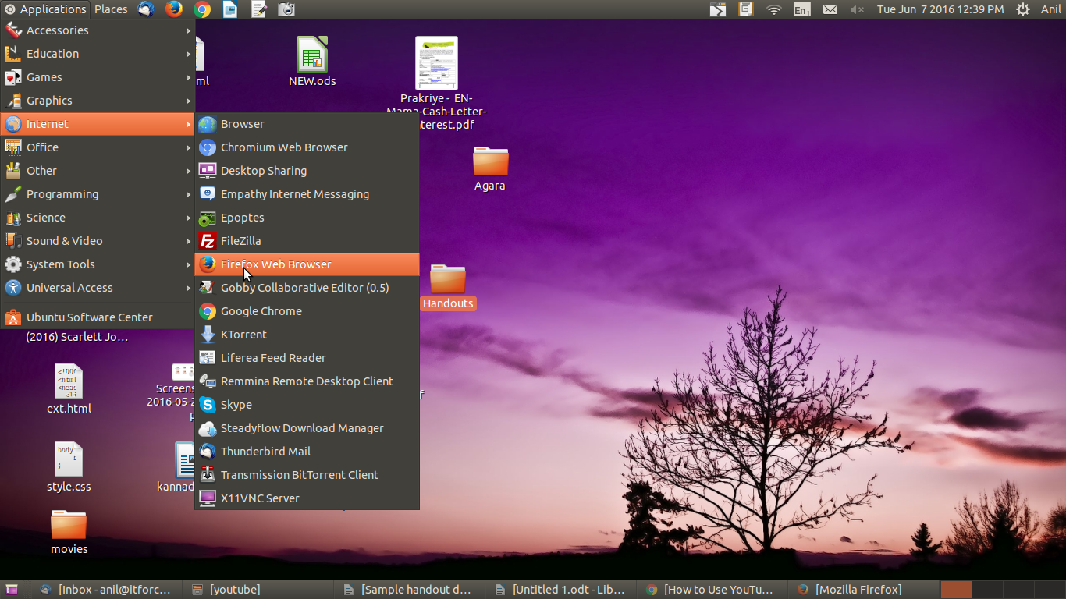Image resolution: width=1066 pixels, height=599 pixels.
Task: Open Gobby Collaborative Editor (0.5)
Action: (x=307, y=288)
